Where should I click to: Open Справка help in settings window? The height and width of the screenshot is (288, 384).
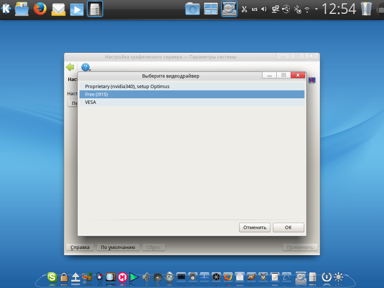[80, 247]
